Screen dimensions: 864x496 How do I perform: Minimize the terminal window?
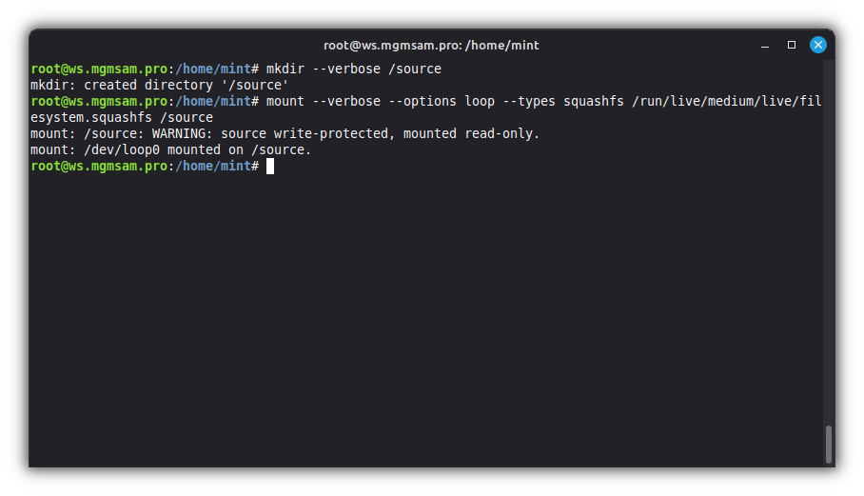click(x=765, y=45)
